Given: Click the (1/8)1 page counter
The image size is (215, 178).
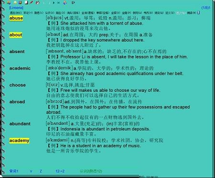Looking at the screenshot, I should (x=206, y=8).
